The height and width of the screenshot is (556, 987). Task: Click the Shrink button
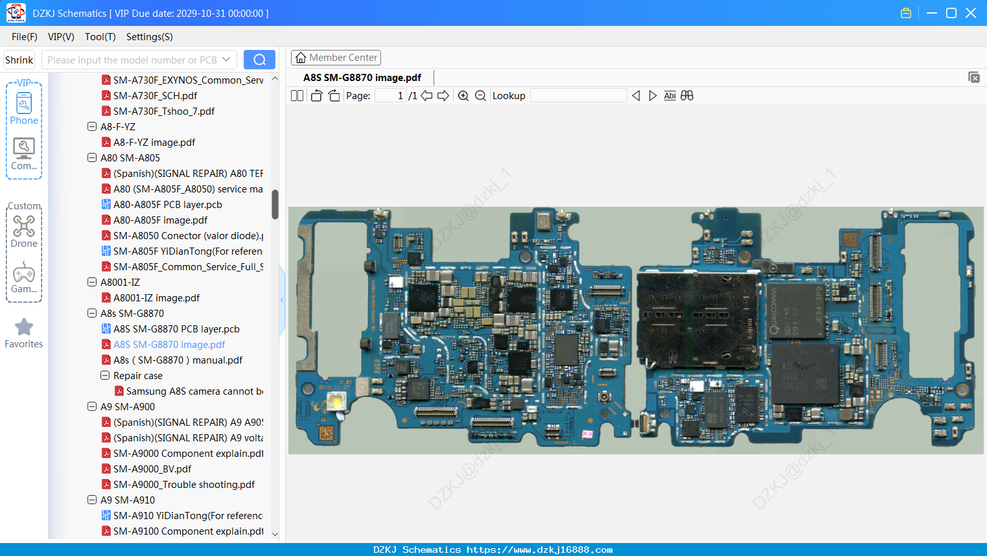[19, 60]
